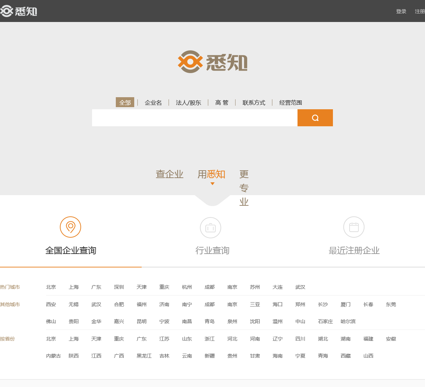Select 青海 province

click(x=323, y=356)
